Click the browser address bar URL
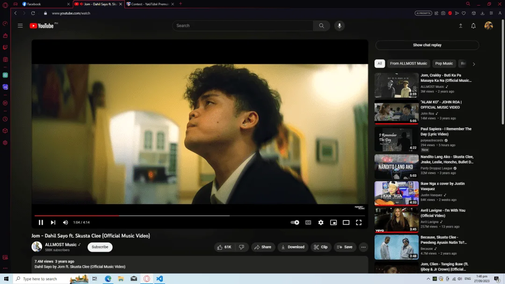505x284 pixels. (x=71, y=13)
